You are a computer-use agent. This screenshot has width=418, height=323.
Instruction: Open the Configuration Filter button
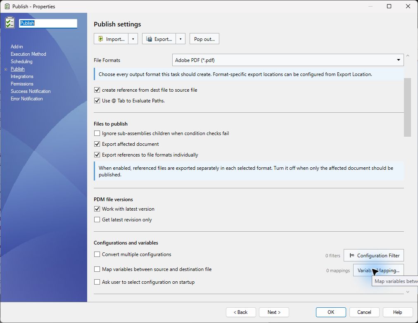374,255
